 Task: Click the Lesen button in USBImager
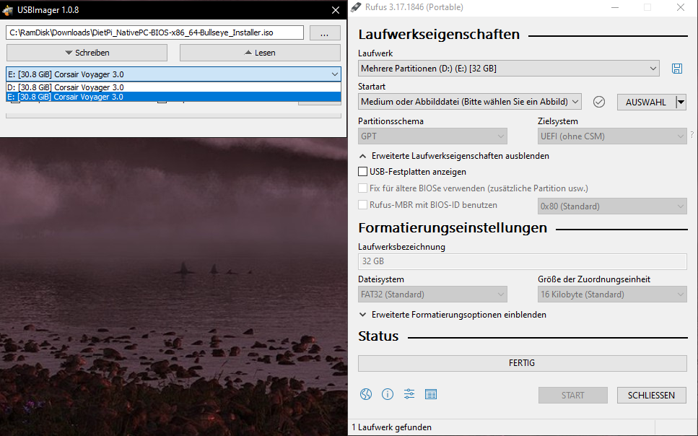260,53
